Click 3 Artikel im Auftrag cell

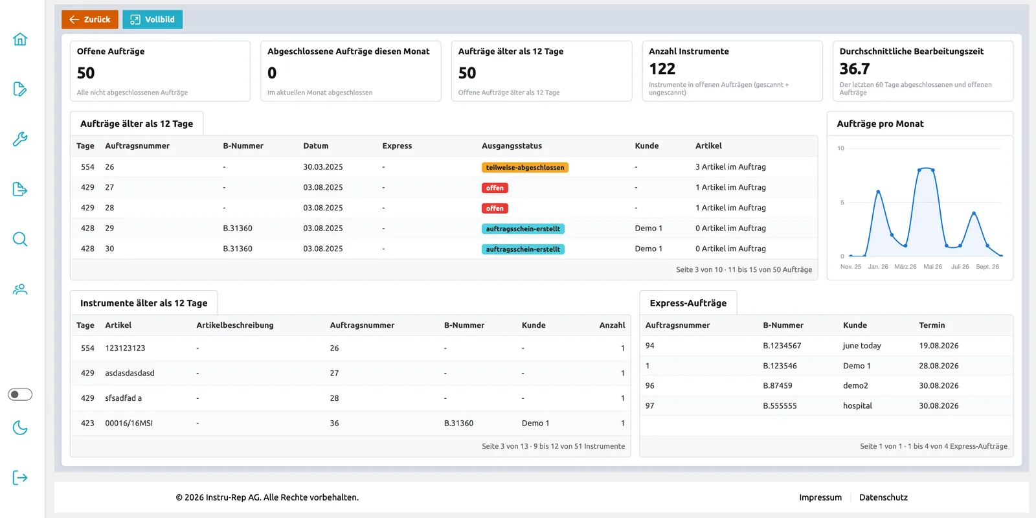pos(730,167)
